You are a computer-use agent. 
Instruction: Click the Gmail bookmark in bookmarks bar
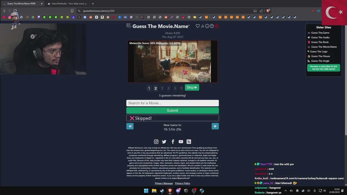pos(27,17)
